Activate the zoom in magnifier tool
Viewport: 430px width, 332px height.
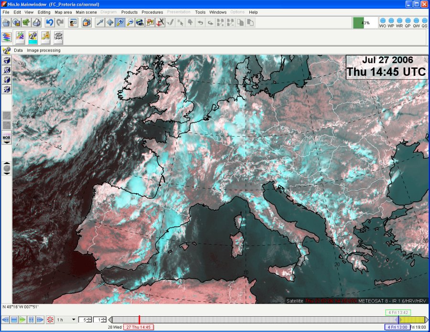120,22
